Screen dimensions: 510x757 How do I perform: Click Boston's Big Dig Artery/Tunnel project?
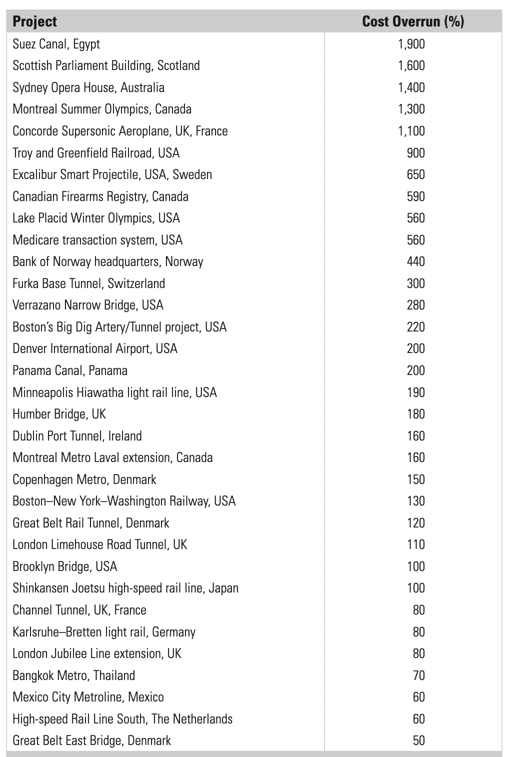(x=119, y=327)
